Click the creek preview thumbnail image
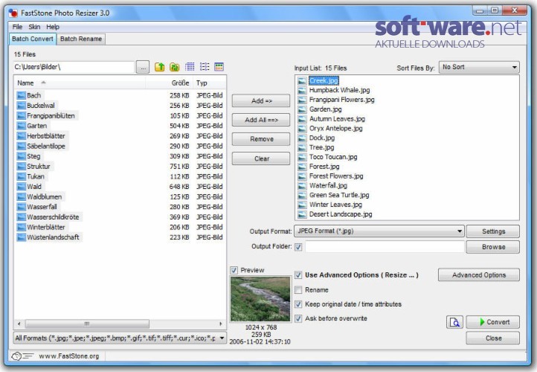Screen dimensions: 537x372 (260, 299)
